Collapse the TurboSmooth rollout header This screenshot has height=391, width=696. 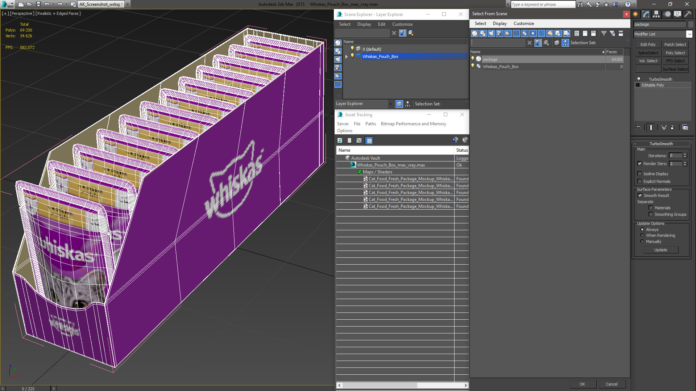[661, 144]
